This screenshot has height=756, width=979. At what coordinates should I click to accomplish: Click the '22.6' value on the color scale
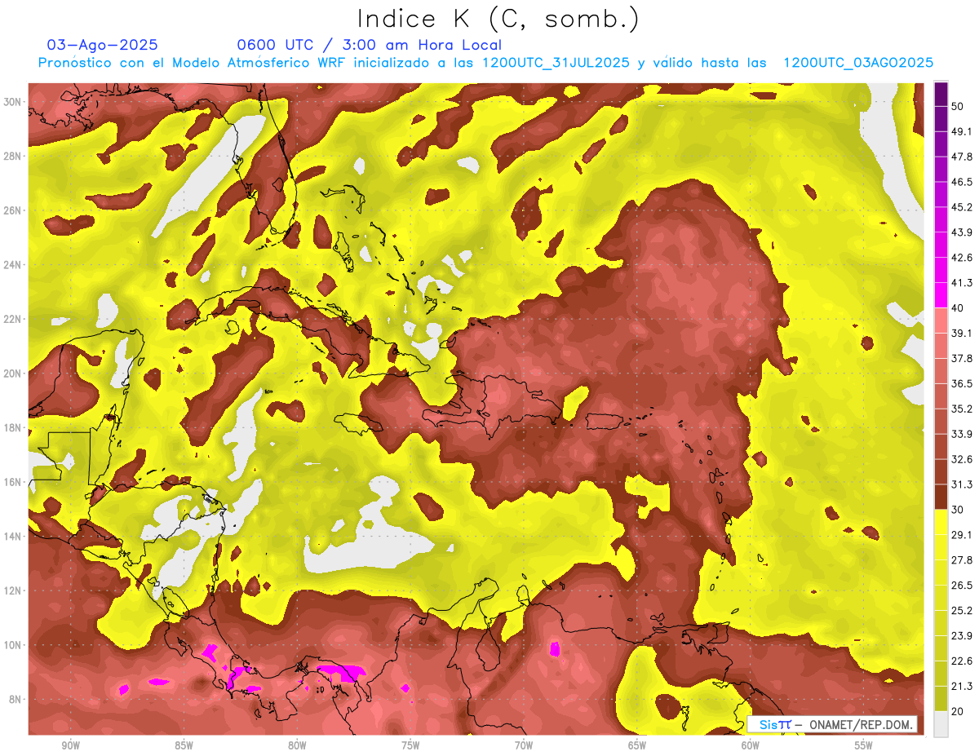coord(961,661)
